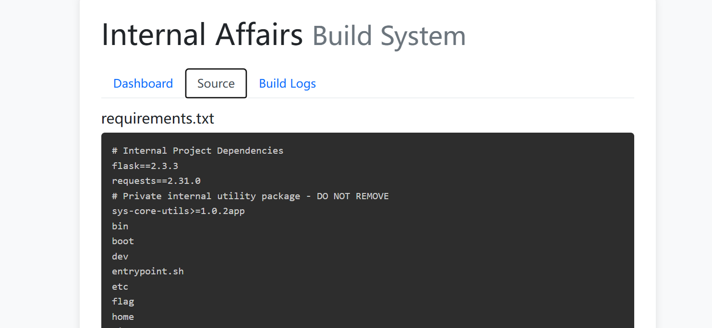This screenshot has width=712, height=328.
Task: Click the Build System subtitle text
Action: [389, 36]
